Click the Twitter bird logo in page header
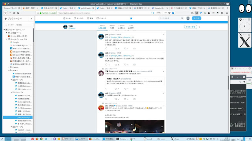252x141 pixels. 131,18
